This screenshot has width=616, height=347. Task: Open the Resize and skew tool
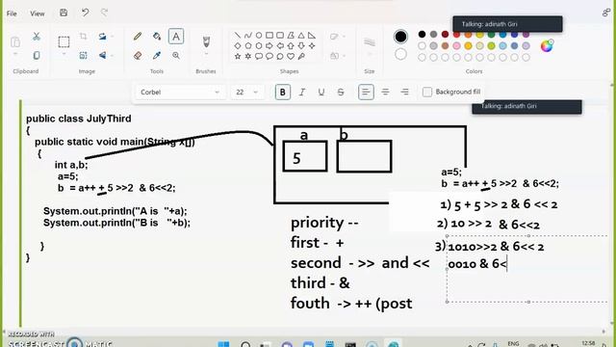pos(83,56)
